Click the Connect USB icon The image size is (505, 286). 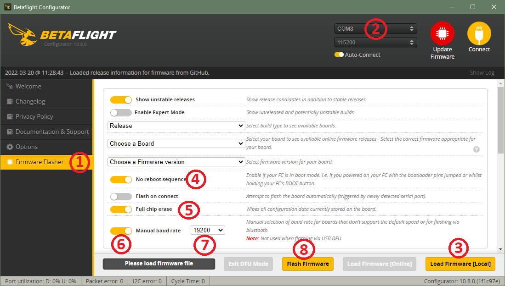[x=479, y=33]
